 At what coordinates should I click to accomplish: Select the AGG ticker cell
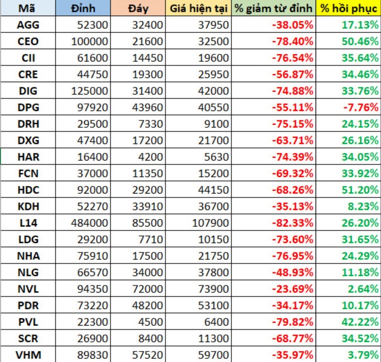click(x=28, y=25)
